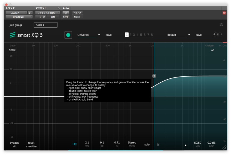Click the up triangle near M/S controls
Viewport: 231px width, 155px height.
coord(186,145)
